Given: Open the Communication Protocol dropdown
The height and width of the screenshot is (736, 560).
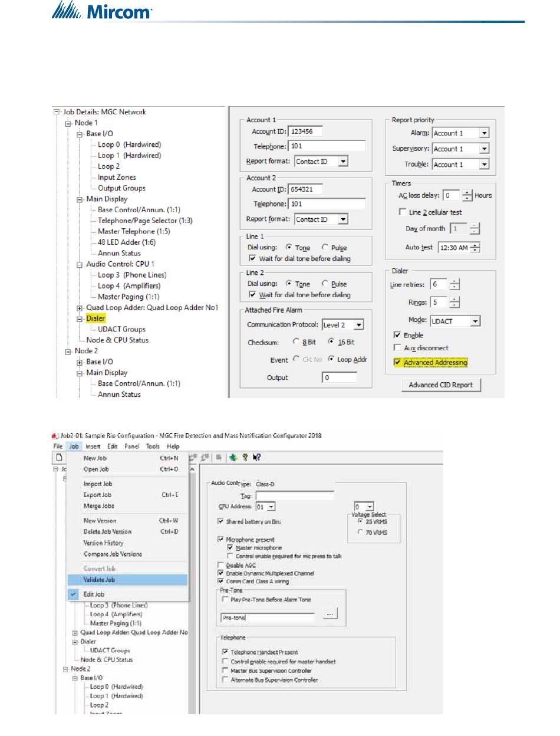Looking at the screenshot, I should [x=360, y=325].
